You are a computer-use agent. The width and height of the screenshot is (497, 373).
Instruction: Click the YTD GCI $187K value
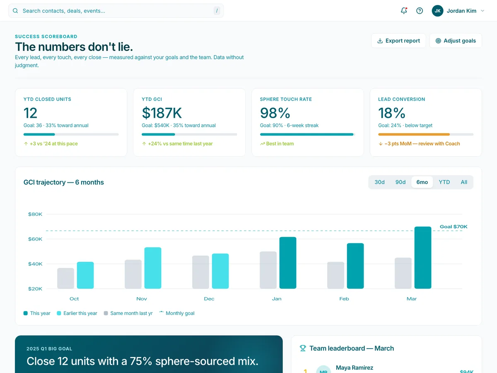click(162, 113)
